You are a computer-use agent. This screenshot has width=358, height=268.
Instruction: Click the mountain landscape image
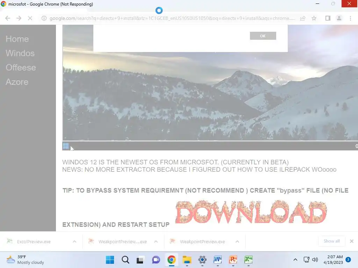point(210,96)
